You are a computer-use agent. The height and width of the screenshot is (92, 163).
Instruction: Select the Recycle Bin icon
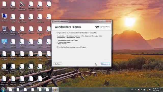[x=4, y=30]
